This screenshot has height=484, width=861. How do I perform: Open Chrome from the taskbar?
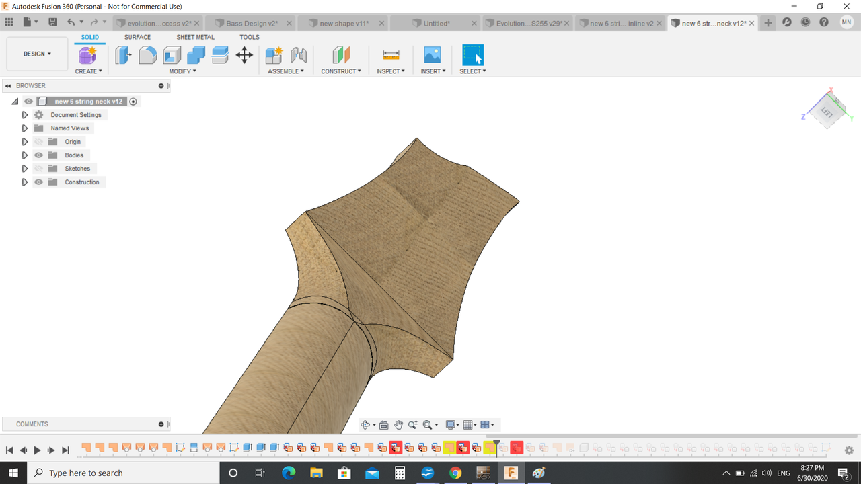[x=455, y=473]
